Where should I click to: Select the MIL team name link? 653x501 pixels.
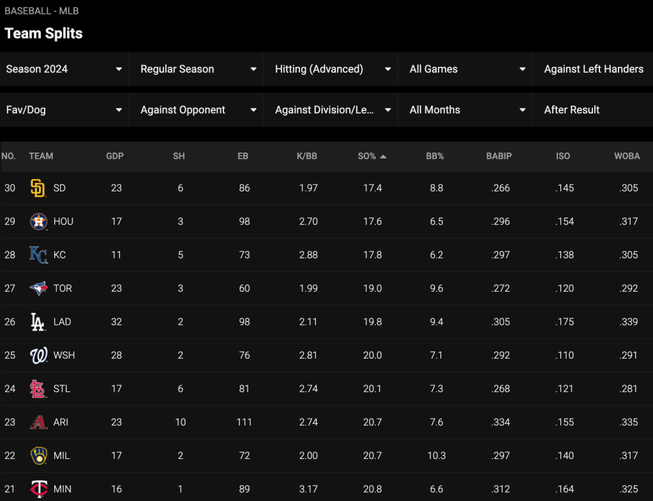tap(61, 456)
